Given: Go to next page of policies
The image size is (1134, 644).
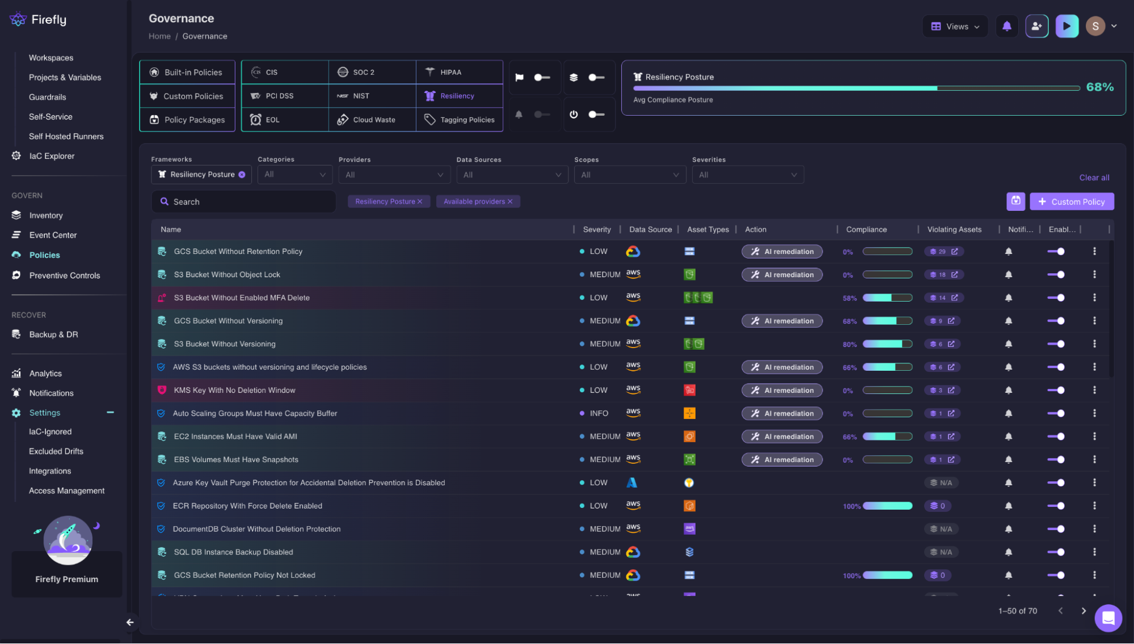Looking at the screenshot, I should 1084,611.
